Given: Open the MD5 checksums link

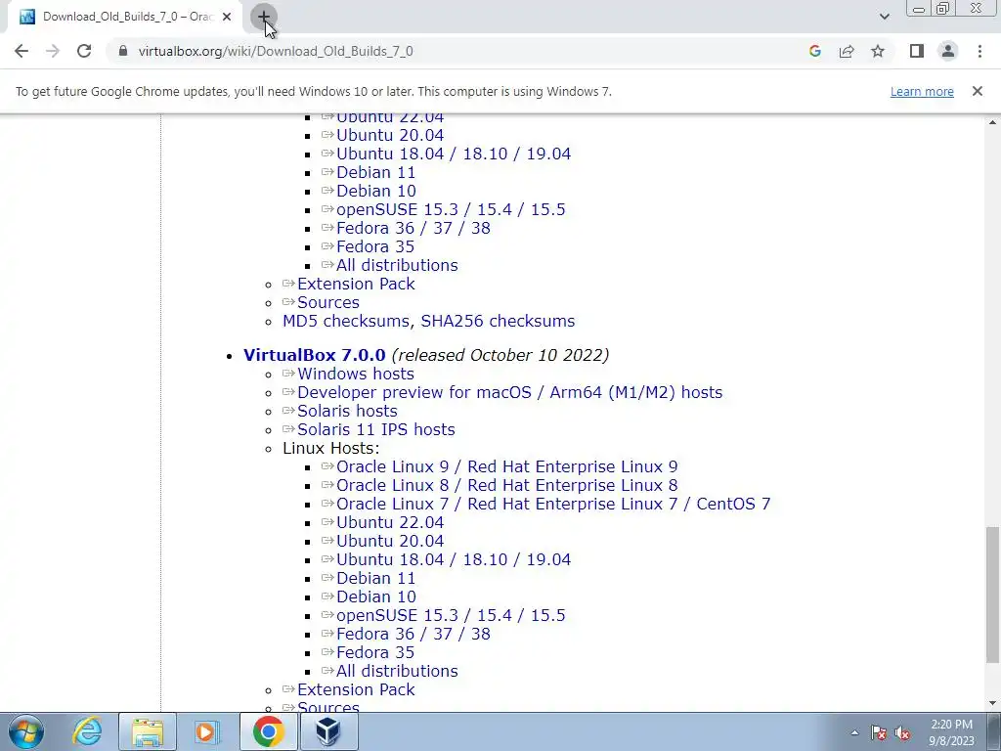Looking at the screenshot, I should [347, 321].
